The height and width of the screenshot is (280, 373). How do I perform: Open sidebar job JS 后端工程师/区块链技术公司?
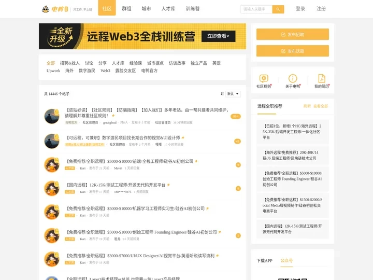click(293, 155)
